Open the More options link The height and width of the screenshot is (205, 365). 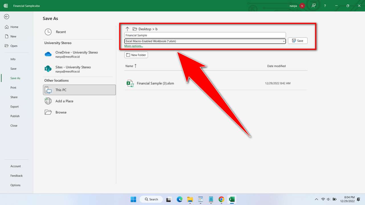133,46
